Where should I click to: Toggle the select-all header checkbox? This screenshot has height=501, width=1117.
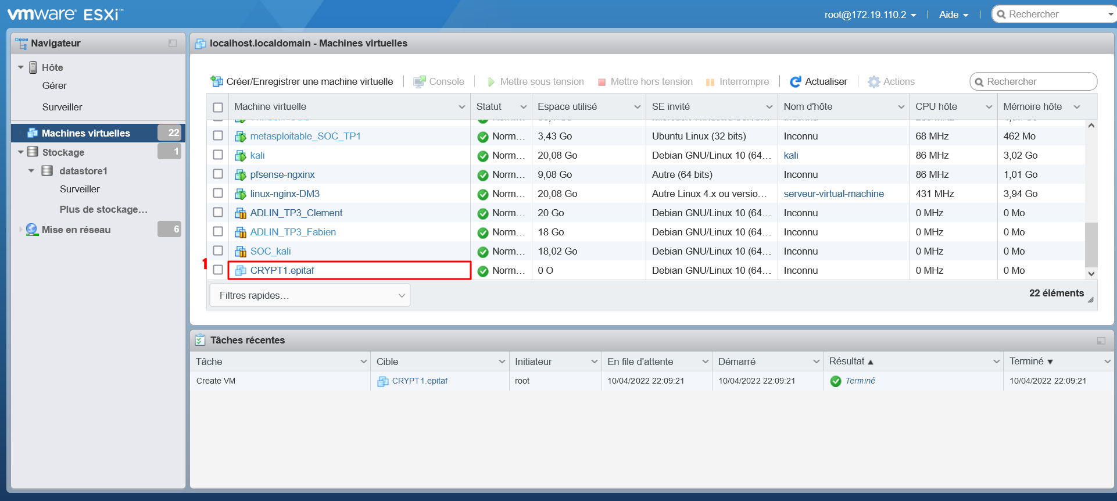(x=218, y=107)
